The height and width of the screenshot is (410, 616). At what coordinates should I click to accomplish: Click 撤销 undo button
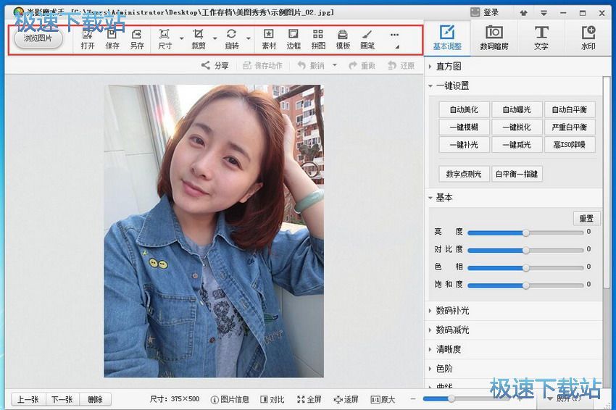pyautogui.click(x=311, y=66)
